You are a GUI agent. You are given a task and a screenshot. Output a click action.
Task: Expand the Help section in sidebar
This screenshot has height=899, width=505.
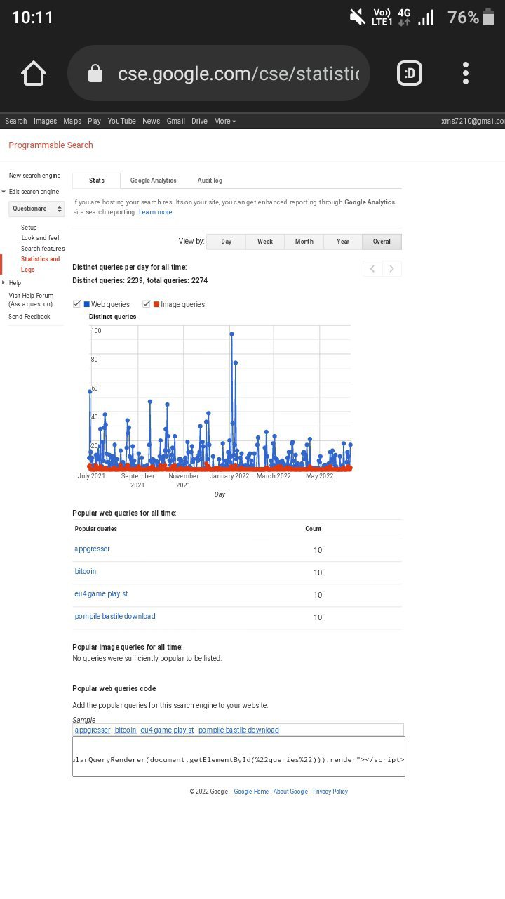pos(4,283)
